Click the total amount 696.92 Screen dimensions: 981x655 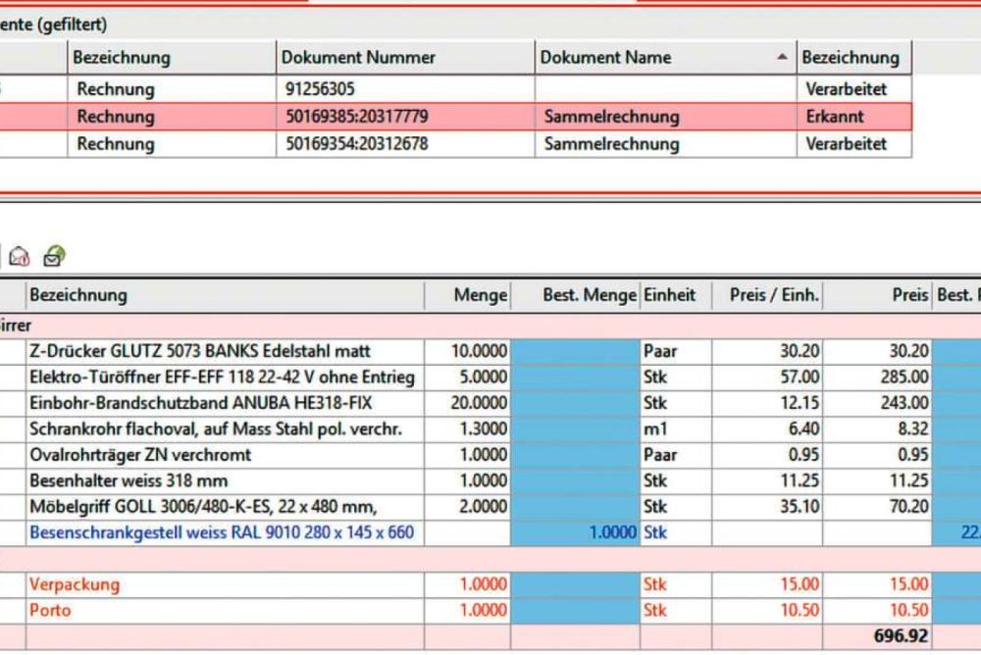(901, 636)
